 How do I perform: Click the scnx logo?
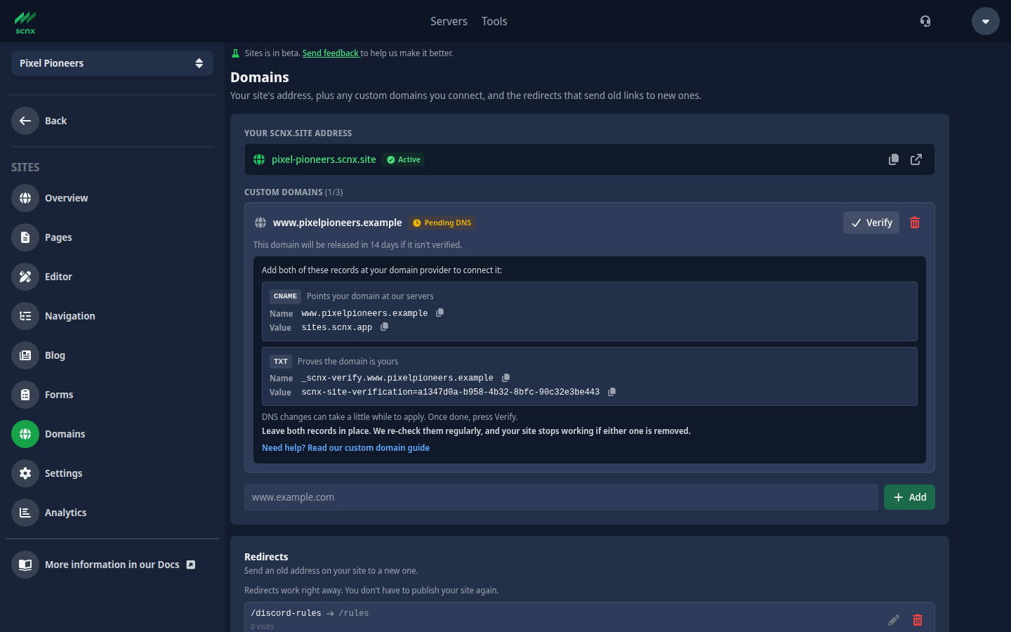[25, 22]
